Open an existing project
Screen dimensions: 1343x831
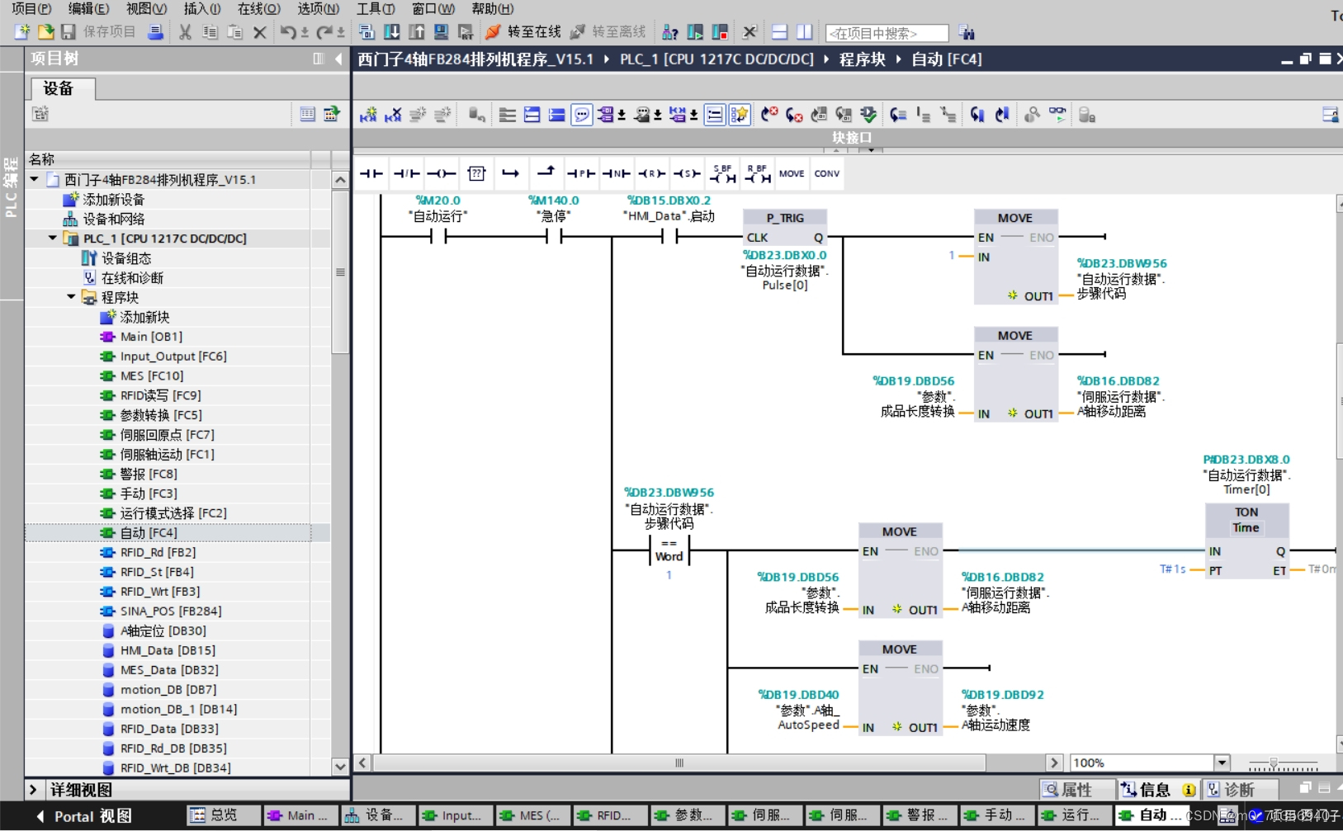[x=45, y=32]
